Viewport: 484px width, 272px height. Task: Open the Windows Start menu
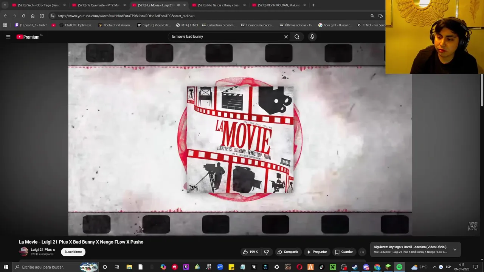point(6,267)
